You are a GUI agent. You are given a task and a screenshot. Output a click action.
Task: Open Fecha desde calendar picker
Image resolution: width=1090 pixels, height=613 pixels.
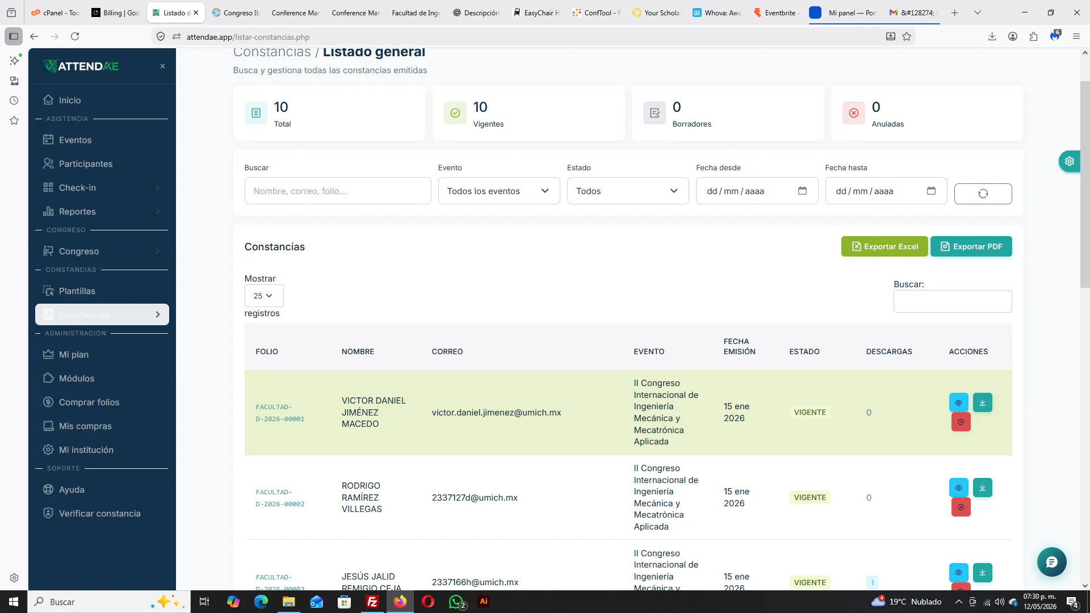802,191
